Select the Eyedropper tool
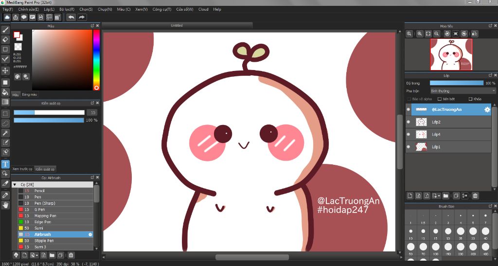Image resolution: width=498 pixels, height=266 pixels. tap(5, 195)
